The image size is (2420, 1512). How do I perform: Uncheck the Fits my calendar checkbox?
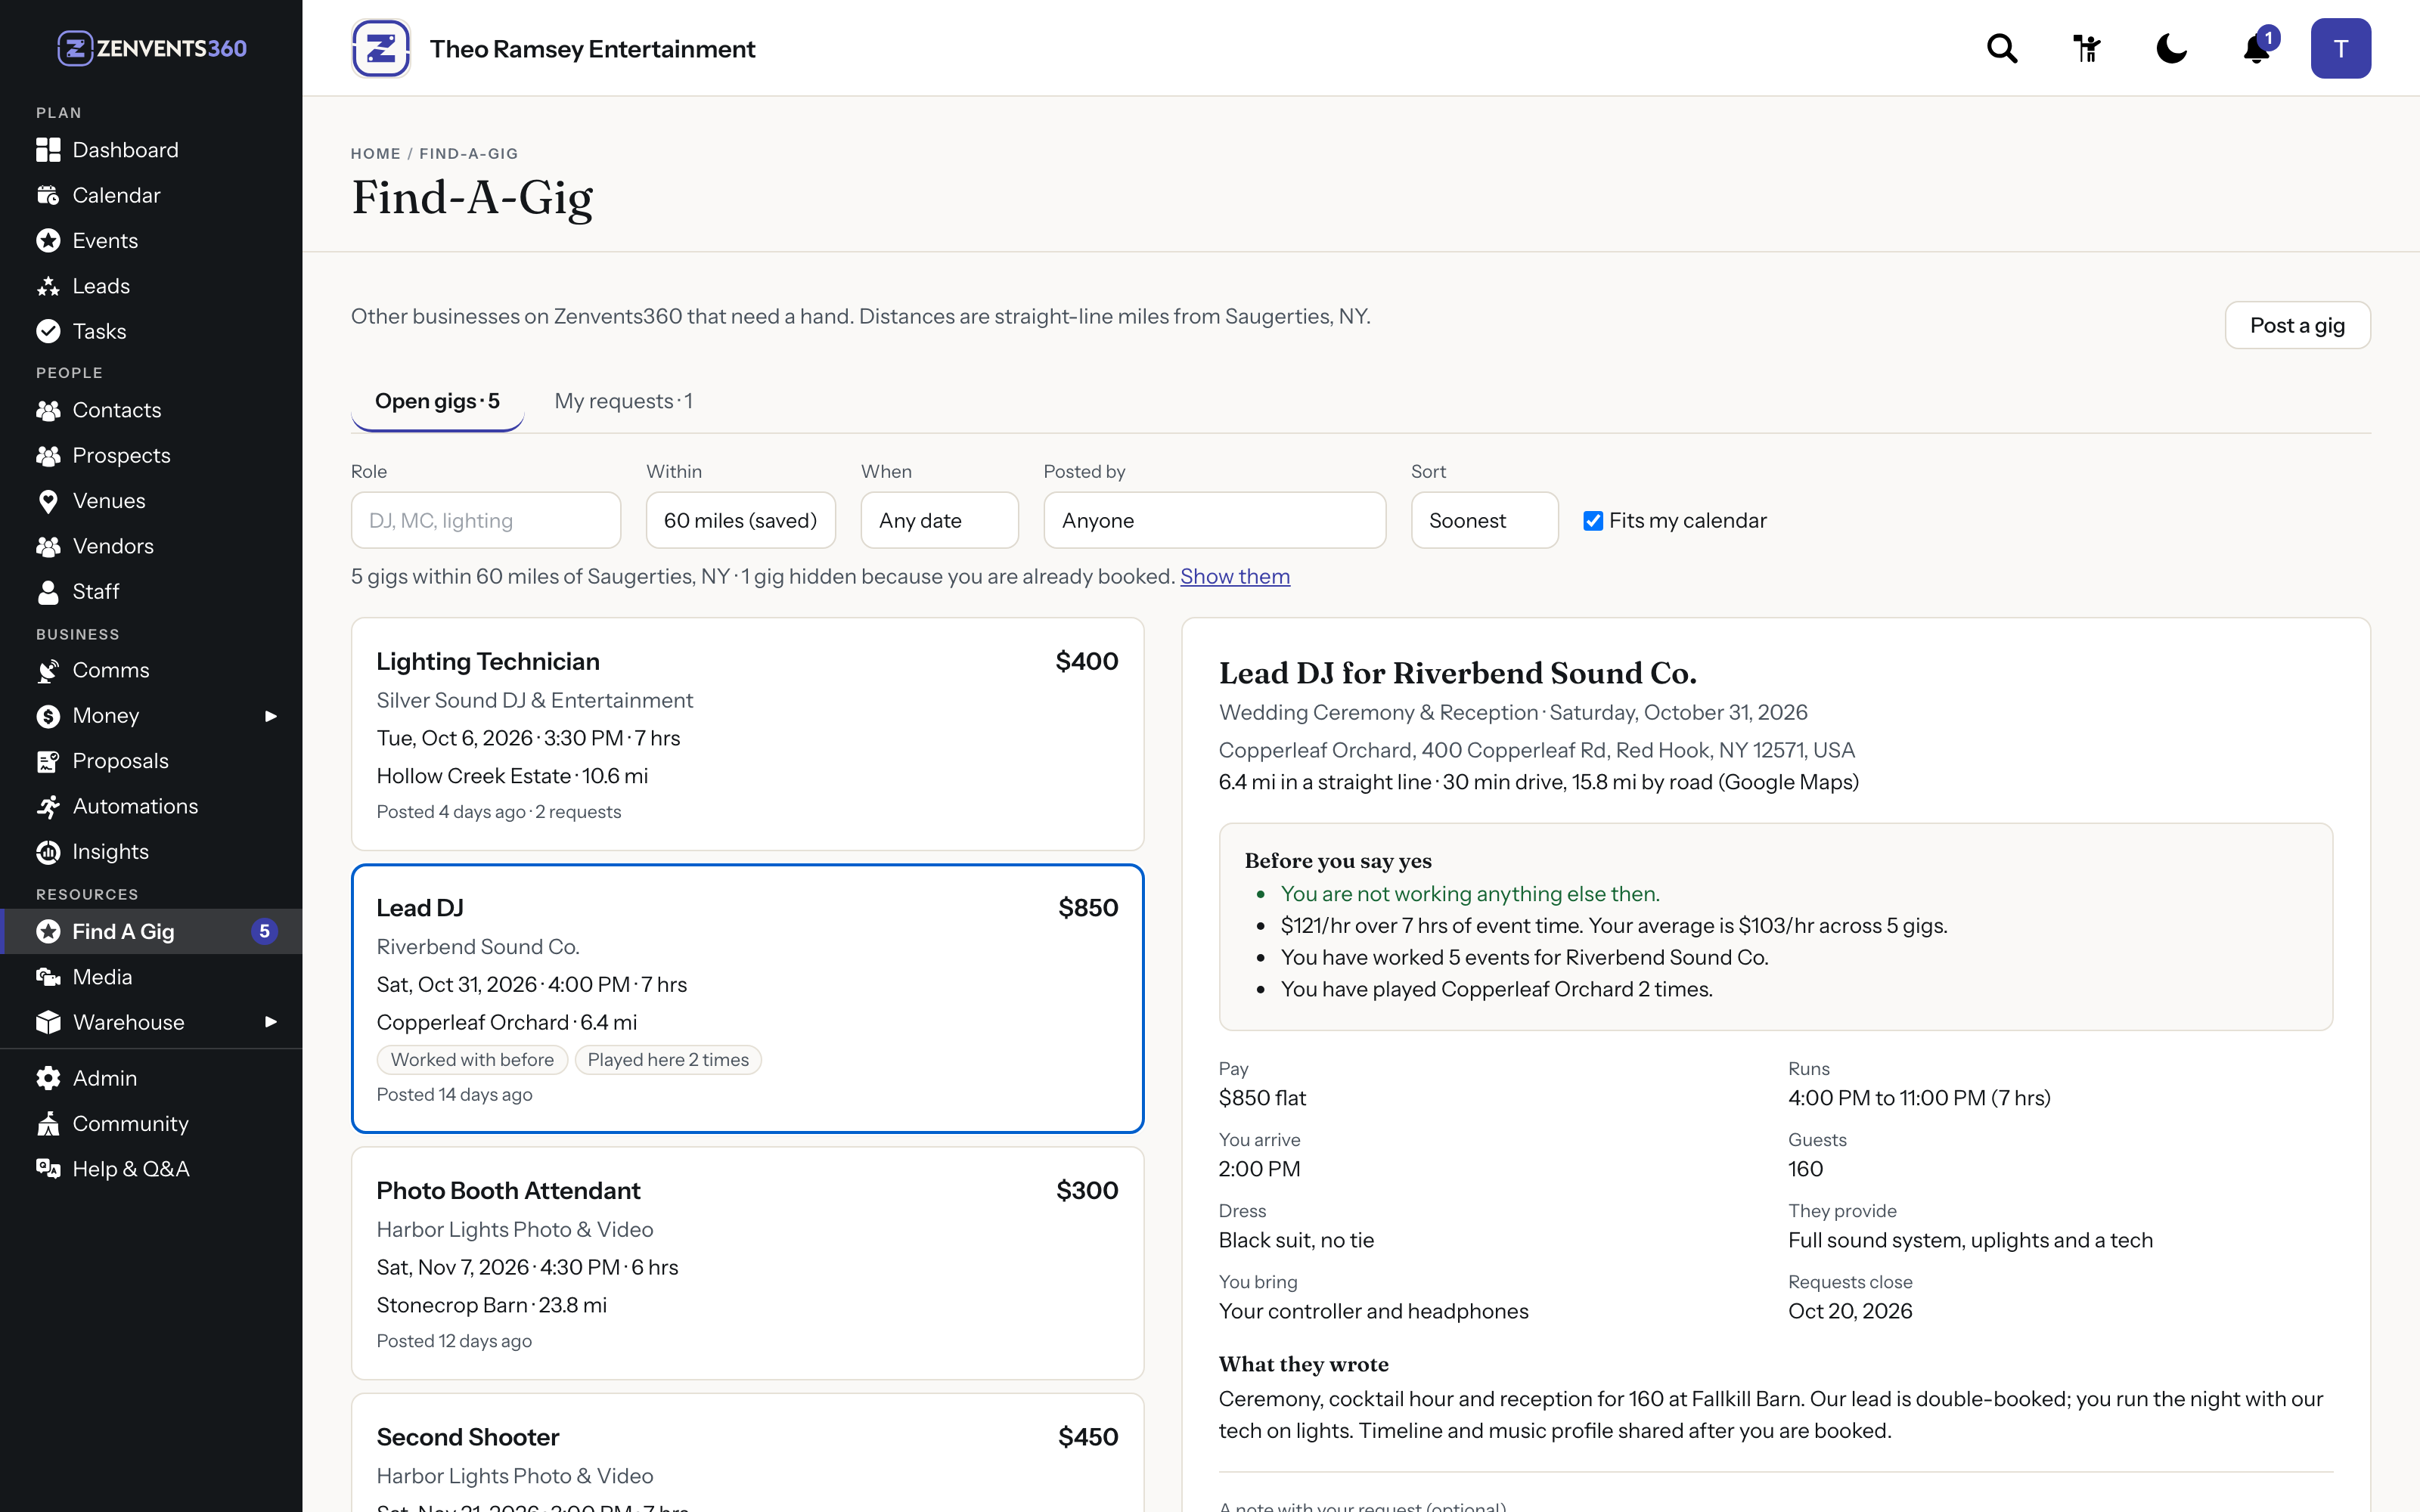[1593, 521]
